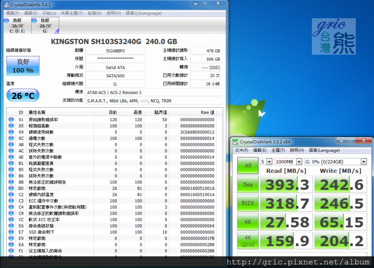The image size is (374, 268).
Task: Click the status icon for BB 無法修正的錯誤報告
Action: pos(11,182)
